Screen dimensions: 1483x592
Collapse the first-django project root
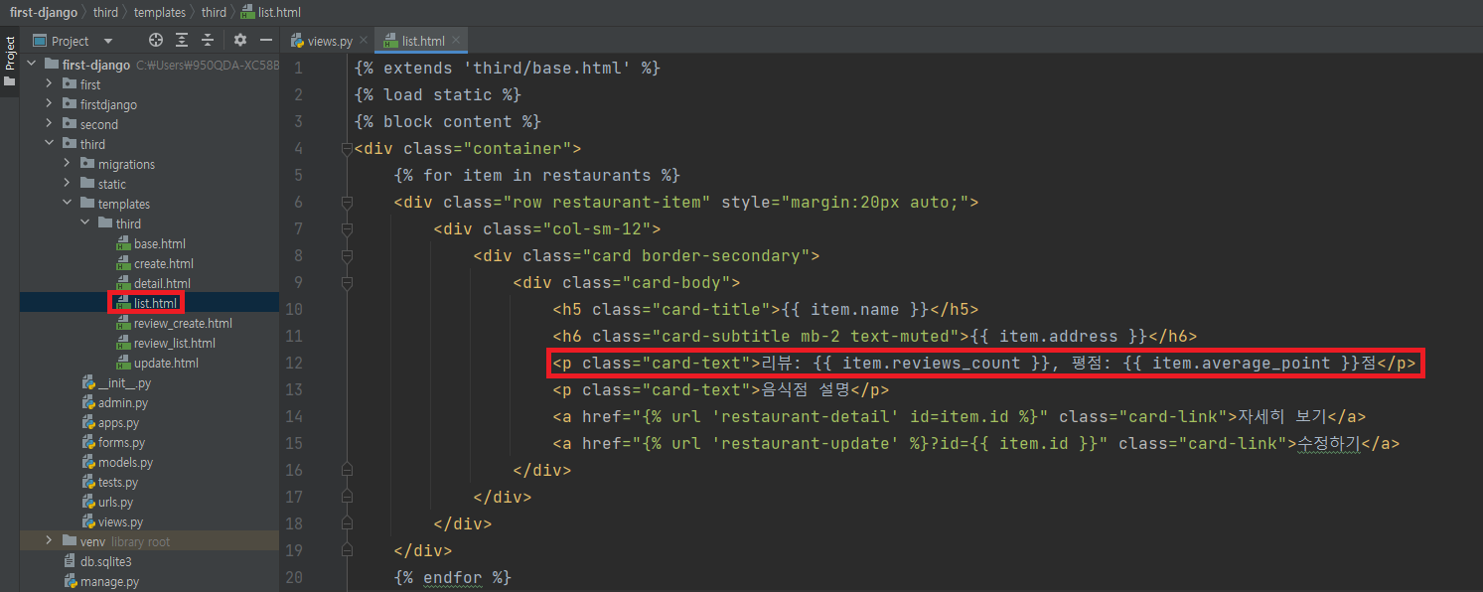click(32, 65)
